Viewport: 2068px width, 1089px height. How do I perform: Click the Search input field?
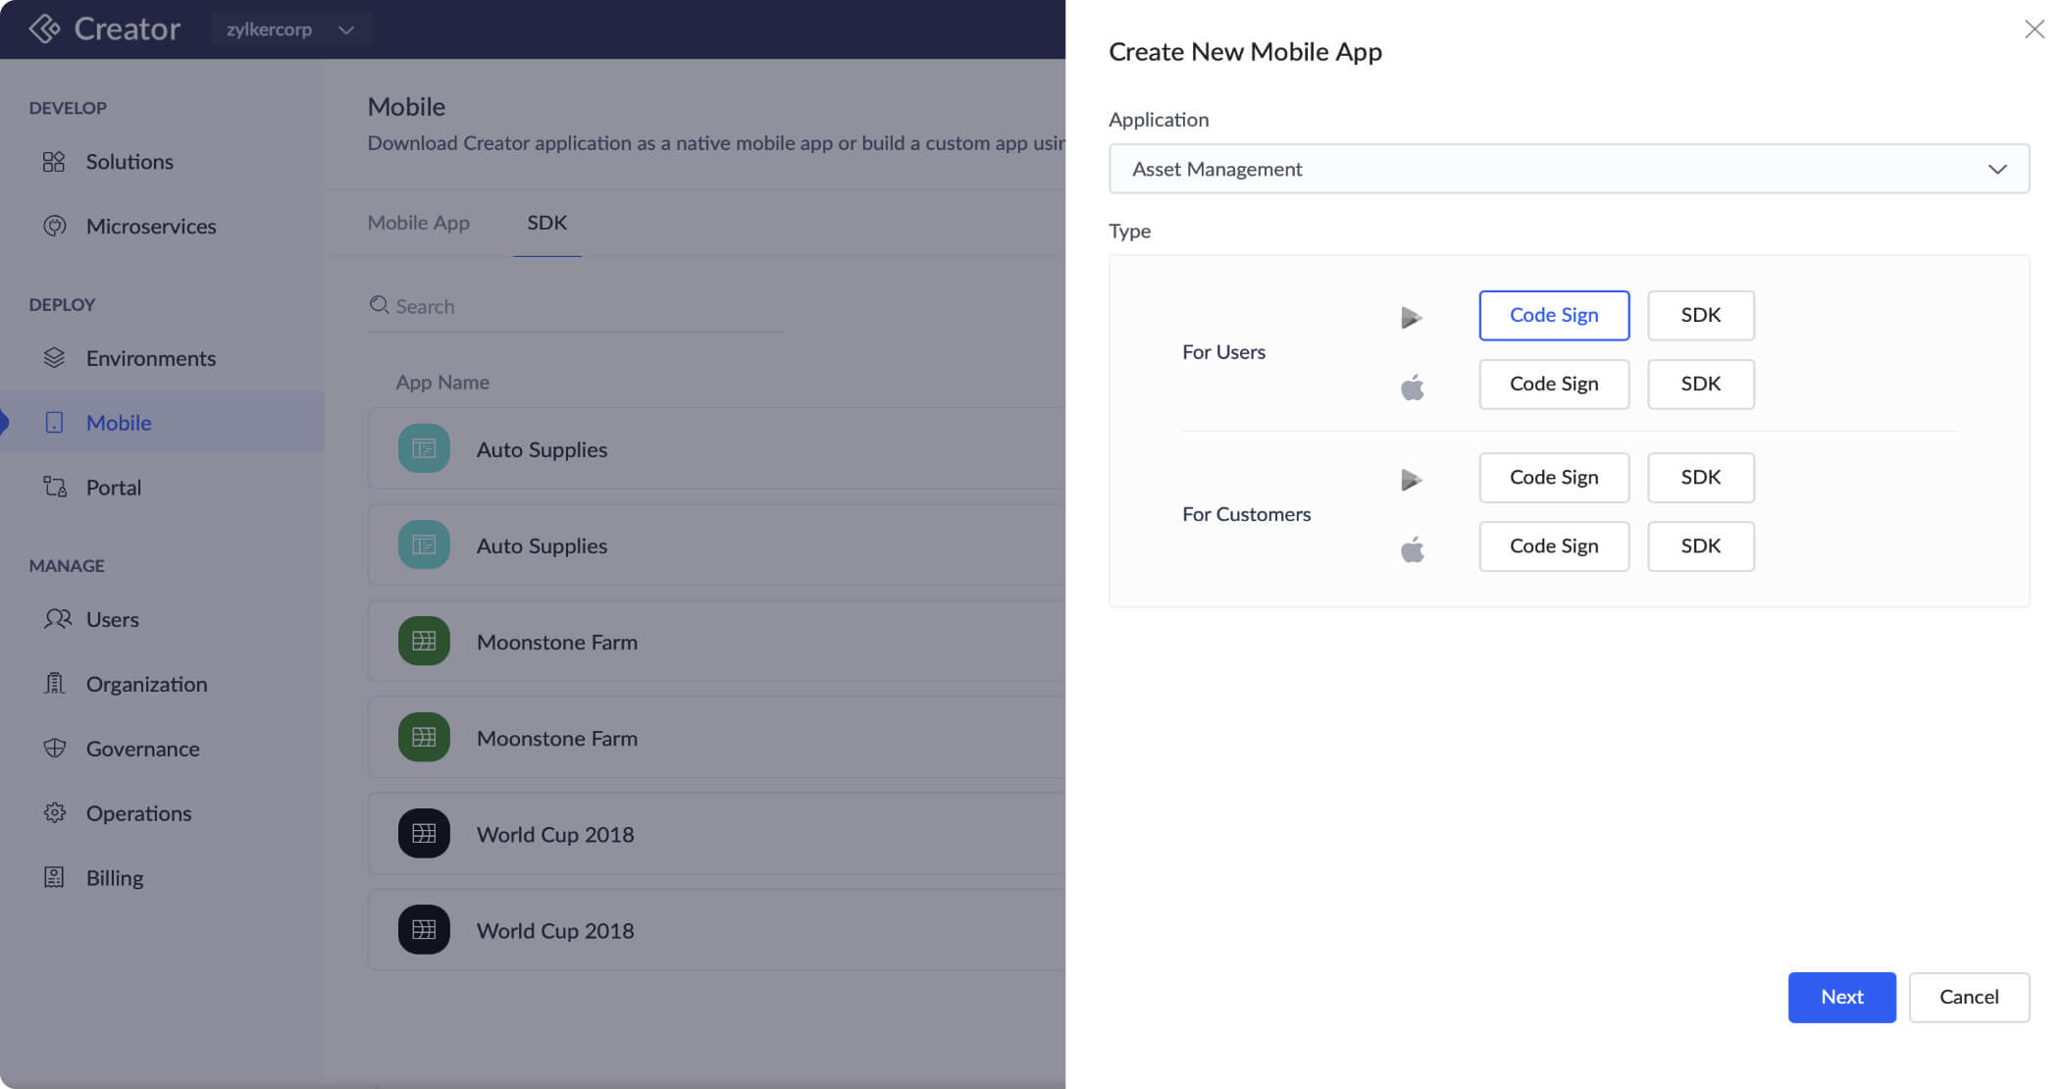[579, 306]
